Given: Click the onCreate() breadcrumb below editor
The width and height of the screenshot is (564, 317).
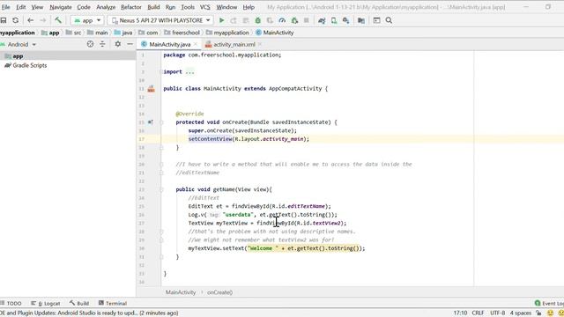Looking at the screenshot, I should 219,292.
